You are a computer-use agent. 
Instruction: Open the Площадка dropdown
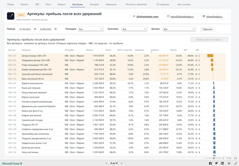pyautogui.click(x=91, y=29)
